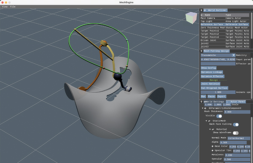Enable the Show Wireframe switch
This screenshot has height=163, width=253.
point(236,133)
